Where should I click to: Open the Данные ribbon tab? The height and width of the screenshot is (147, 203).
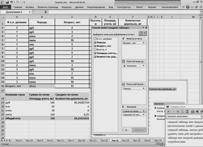click(79, 7)
